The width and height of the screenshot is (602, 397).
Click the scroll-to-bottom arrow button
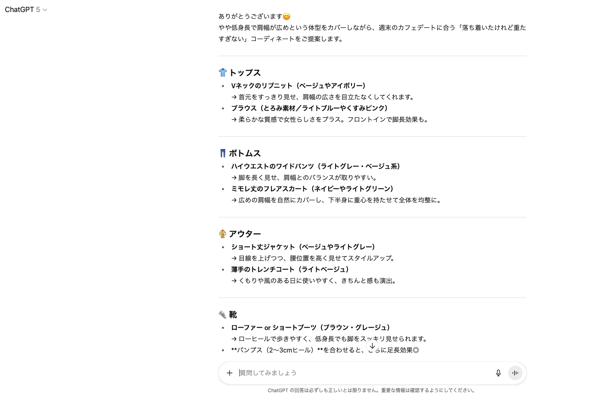click(372, 346)
